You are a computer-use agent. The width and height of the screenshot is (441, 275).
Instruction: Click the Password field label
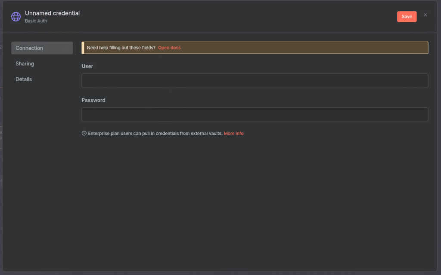[93, 100]
